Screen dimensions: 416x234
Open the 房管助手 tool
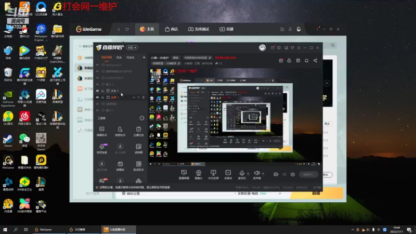120,132
